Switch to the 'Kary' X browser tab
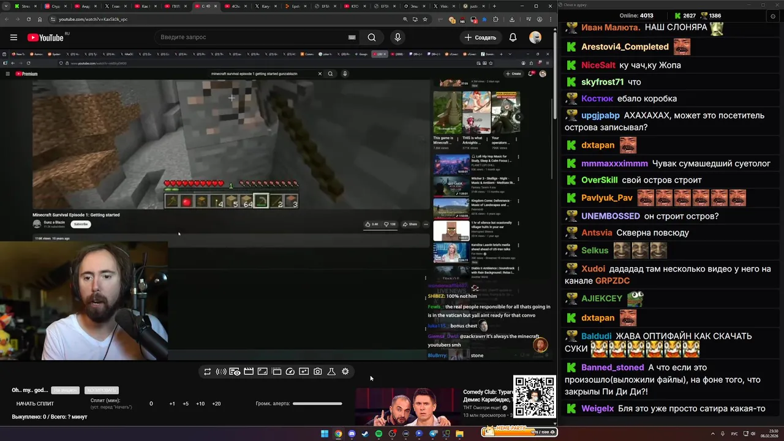Image resolution: width=784 pixels, height=441 pixels. point(264,6)
